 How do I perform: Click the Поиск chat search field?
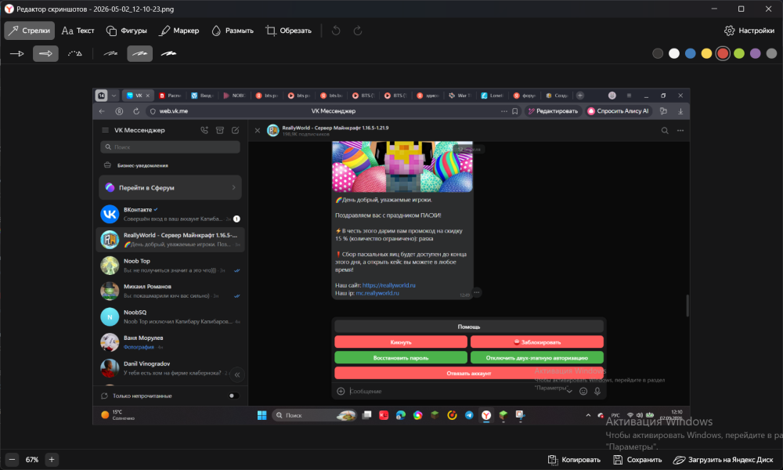point(170,146)
